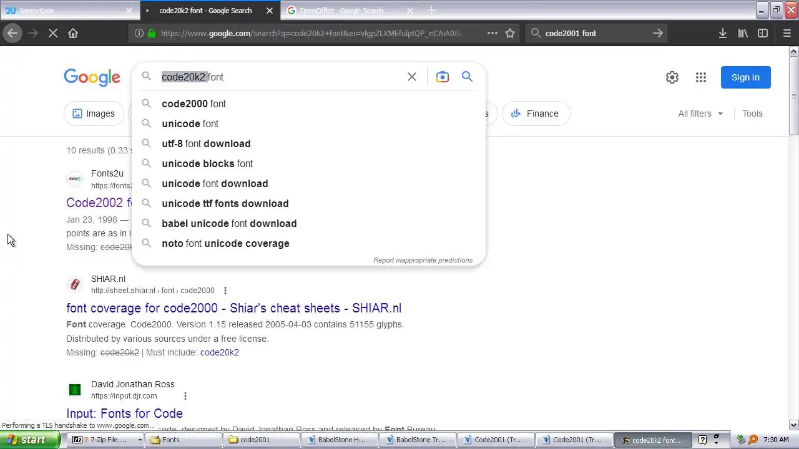Viewport: 799px width, 449px height.
Task: Open the All filters dropdown
Action: 700,113
